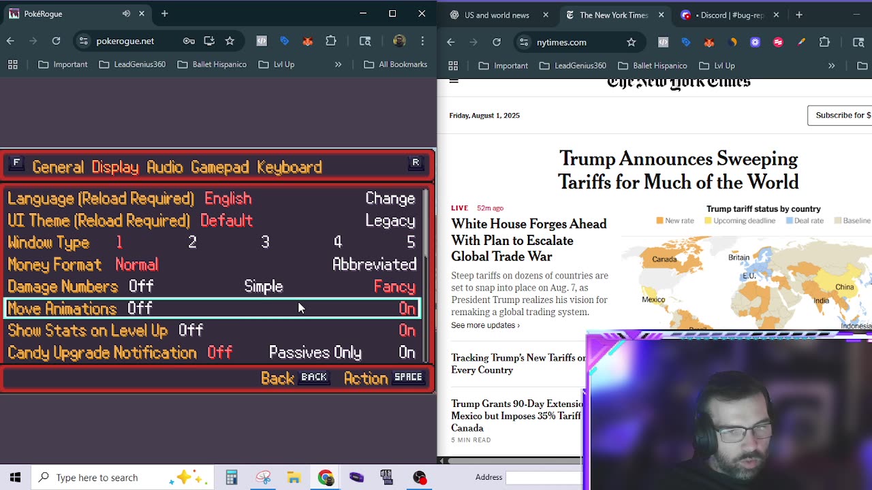Open Ballet Hispanico bookmark folder in PokéRogue window
Viewport: 872px width, 490px height.
[x=212, y=64]
